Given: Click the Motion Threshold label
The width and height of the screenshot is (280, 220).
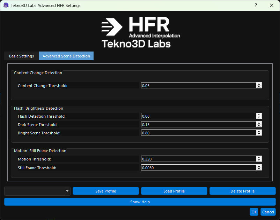Looking at the screenshot, I should 34,159.
